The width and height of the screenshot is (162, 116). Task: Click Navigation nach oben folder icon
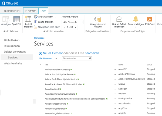click(x=36, y=27)
